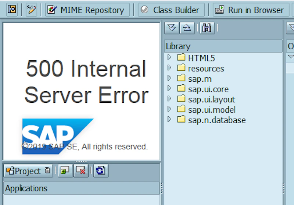Click the partially visible expand icon at far right
294x205 pixels.
tap(290, 28)
